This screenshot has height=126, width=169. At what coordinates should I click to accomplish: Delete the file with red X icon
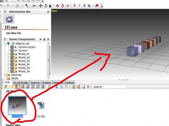click(88, 87)
